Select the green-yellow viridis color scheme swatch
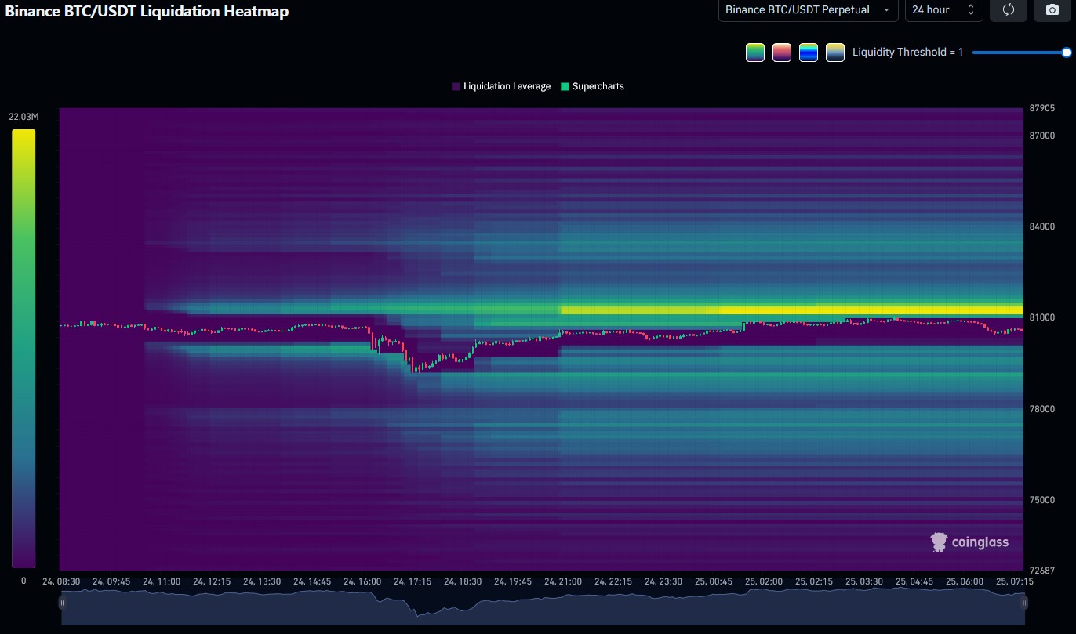 [755, 53]
